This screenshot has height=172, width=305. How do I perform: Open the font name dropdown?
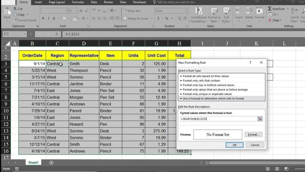(66, 11)
